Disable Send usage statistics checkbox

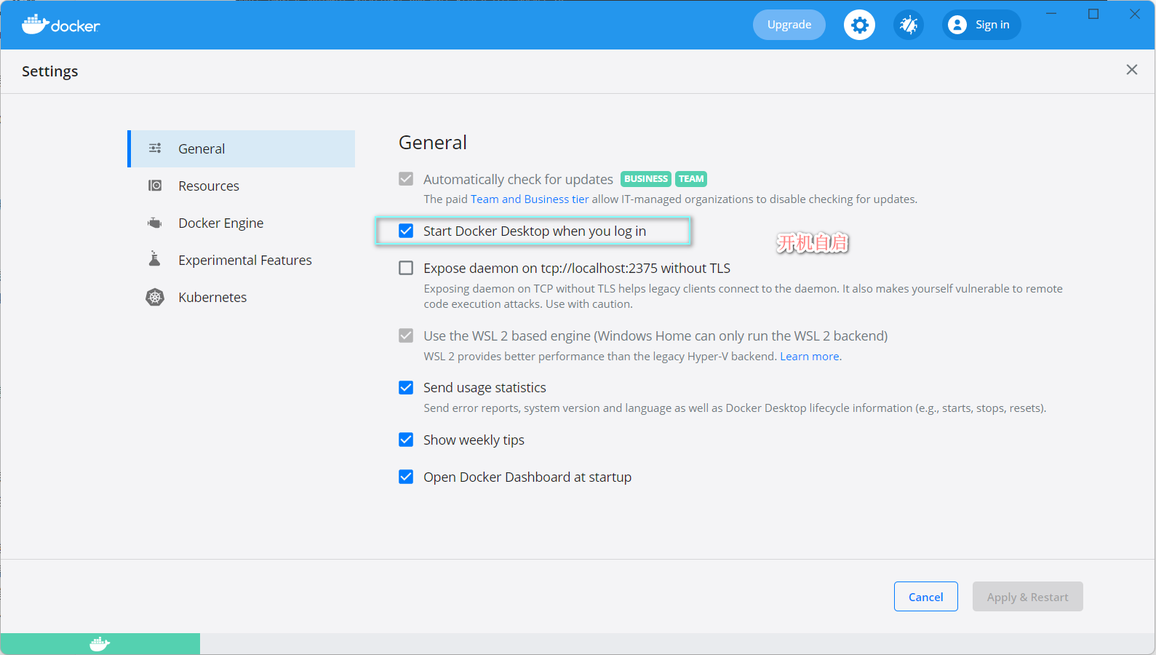(406, 387)
